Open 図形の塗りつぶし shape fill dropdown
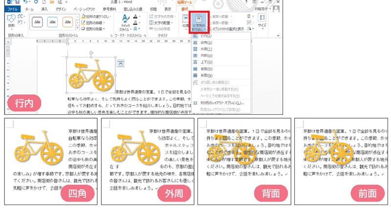Screen dimensions: 391x208 coord(98,16)
